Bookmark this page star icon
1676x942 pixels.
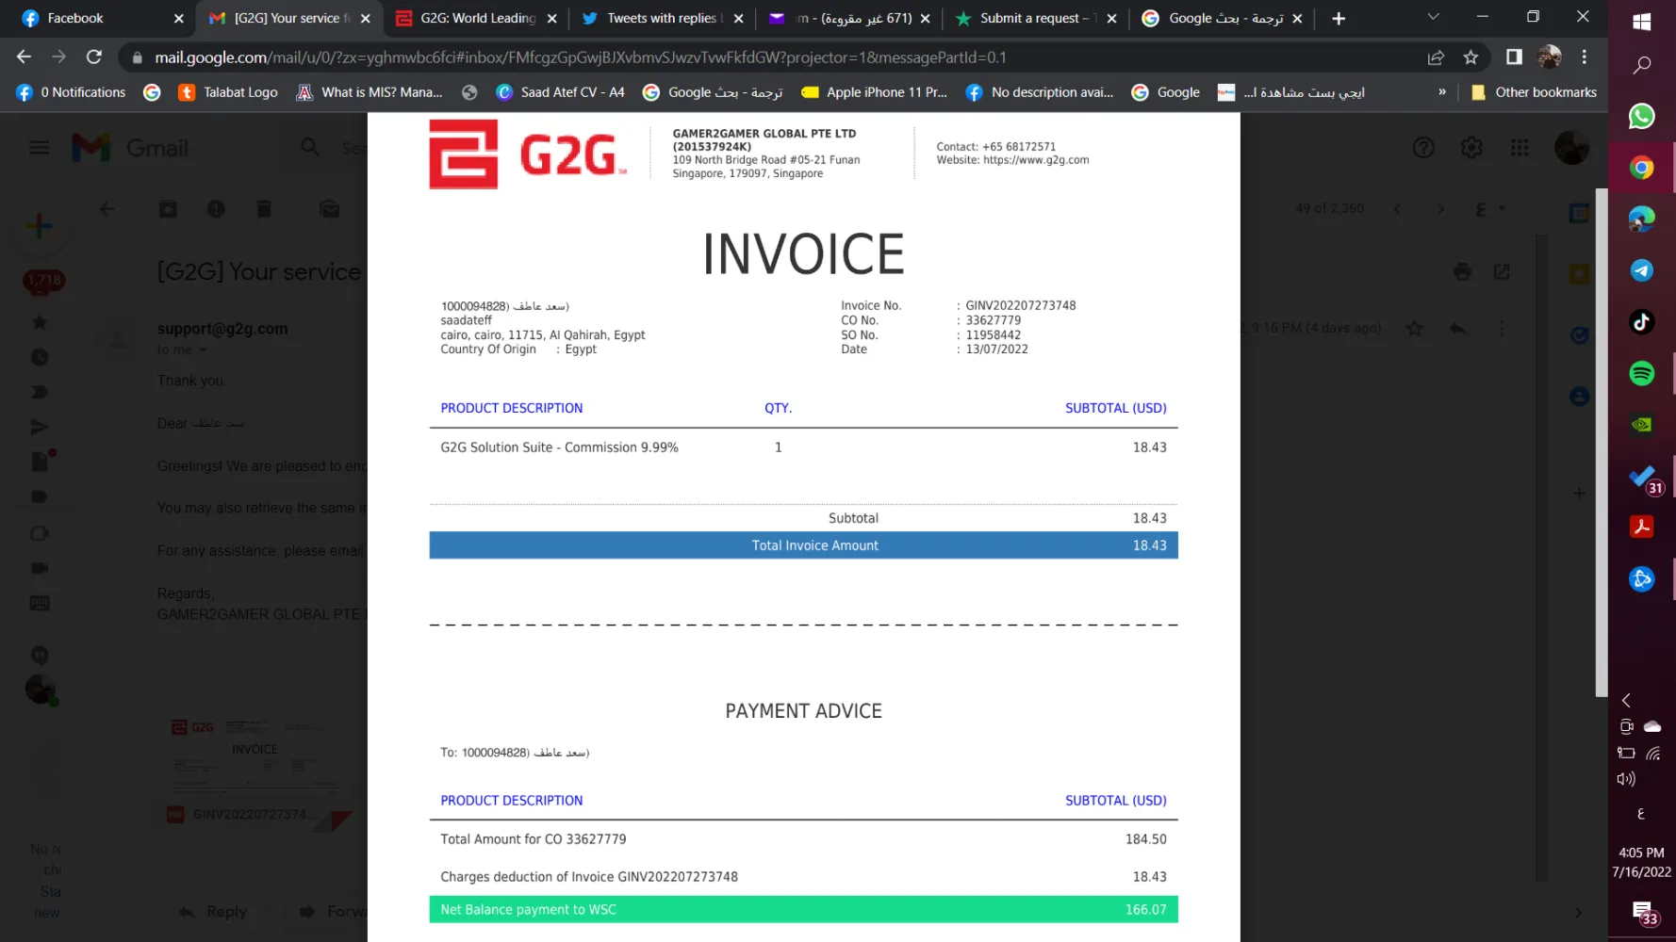[x=1471, y=57]
